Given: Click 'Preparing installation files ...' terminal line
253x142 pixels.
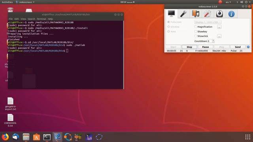Looking at the screenshot, I should click(31, 34).
